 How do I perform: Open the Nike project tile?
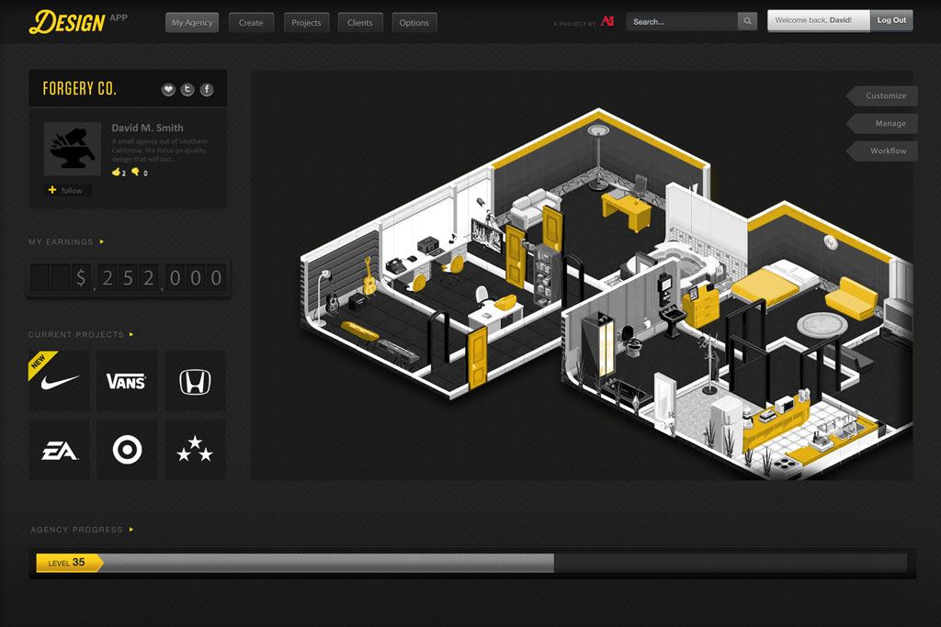coord(59,381)
